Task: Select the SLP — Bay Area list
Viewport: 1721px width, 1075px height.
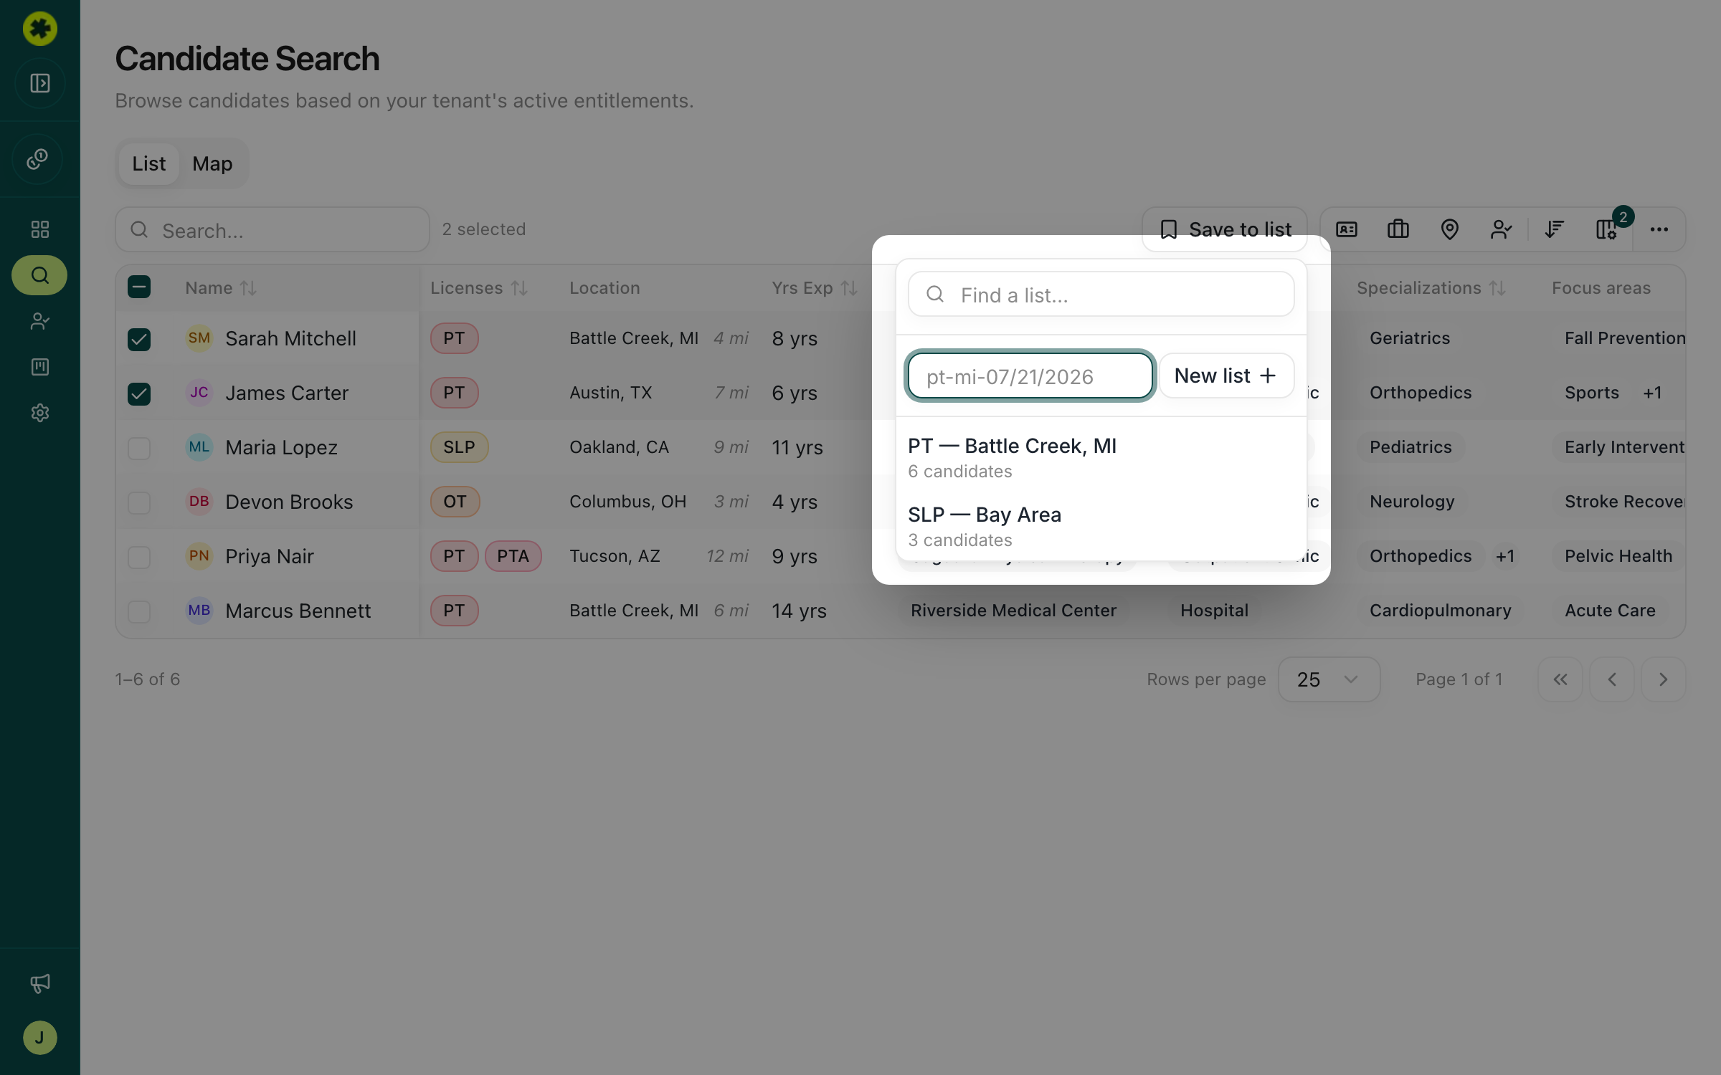Action: 1101,526
